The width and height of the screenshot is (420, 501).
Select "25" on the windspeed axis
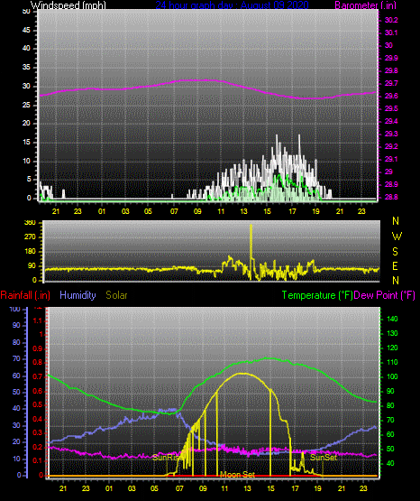[26, 105]
